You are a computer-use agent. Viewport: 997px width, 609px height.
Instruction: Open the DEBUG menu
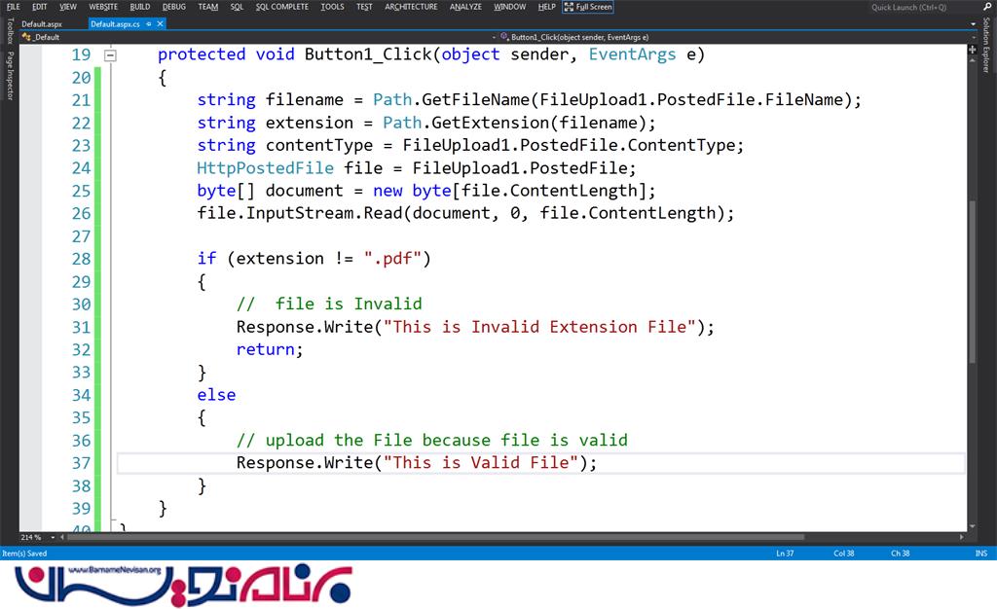click(174, 7)
